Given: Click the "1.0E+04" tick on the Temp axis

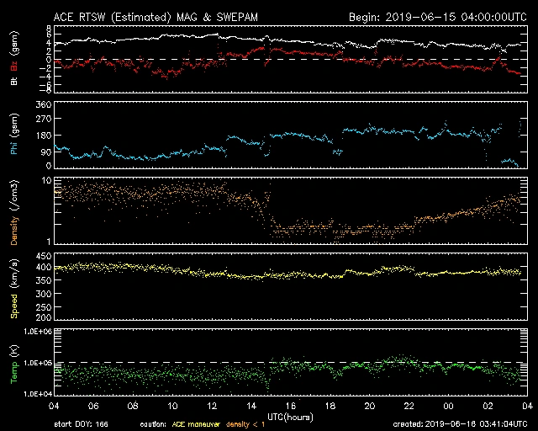Looking at the screenshot, I should point(38,394).
